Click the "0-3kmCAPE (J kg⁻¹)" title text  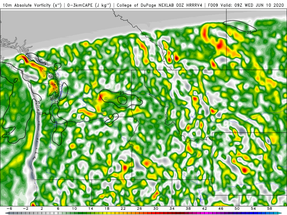point(89,5)
